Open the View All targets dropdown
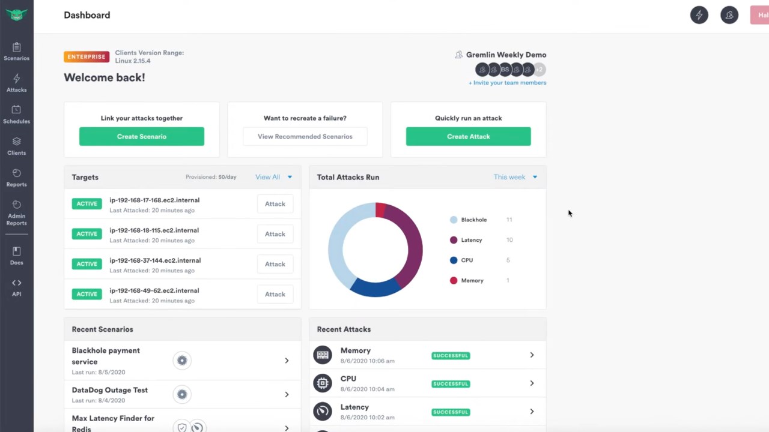769x432 pixels. (274, 177)
